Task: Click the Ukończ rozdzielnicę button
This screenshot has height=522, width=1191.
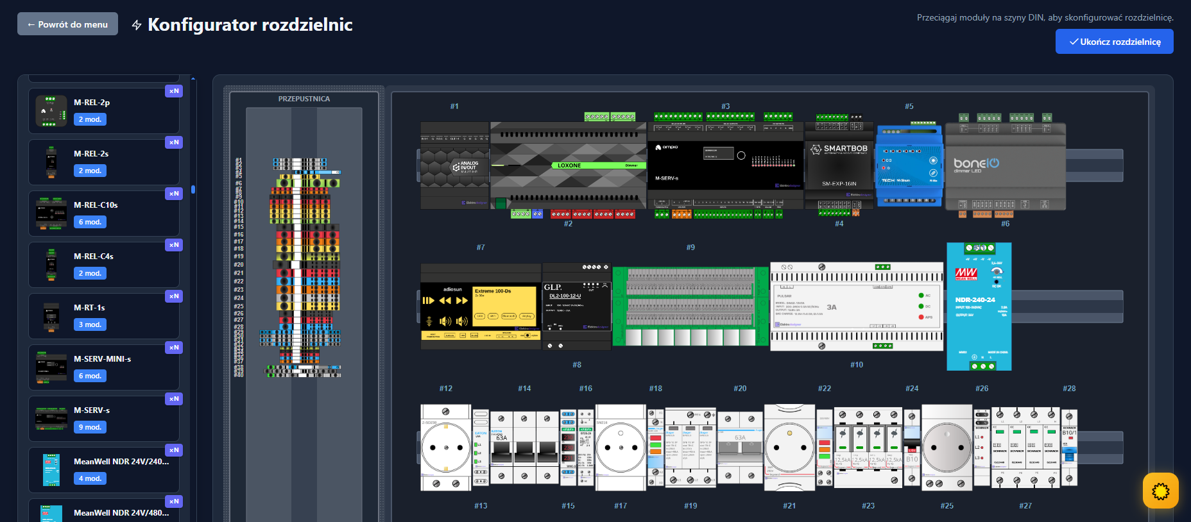Action: click(1114, 42)
